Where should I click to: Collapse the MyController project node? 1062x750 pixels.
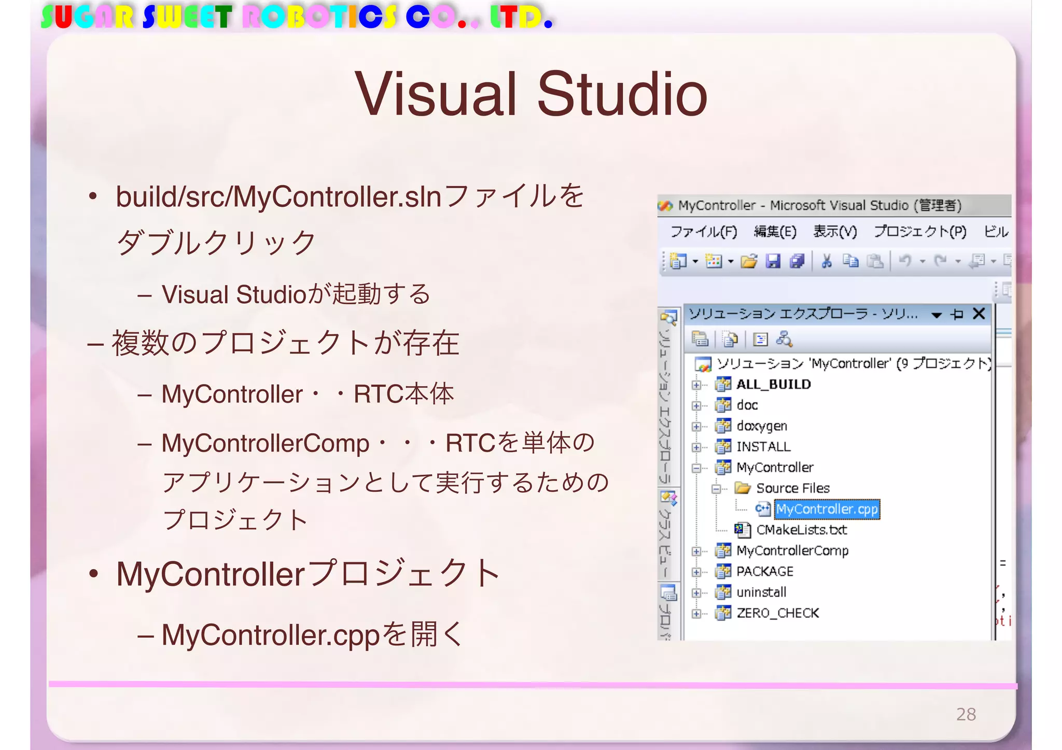(x=696, y=468)
